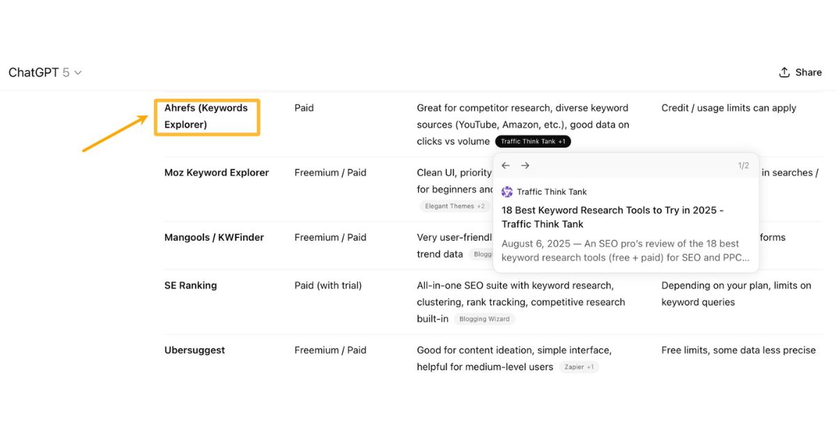Select the SE Ranking cell
Image resolution: width=836 pixels, height=437 pixels.
190,285
